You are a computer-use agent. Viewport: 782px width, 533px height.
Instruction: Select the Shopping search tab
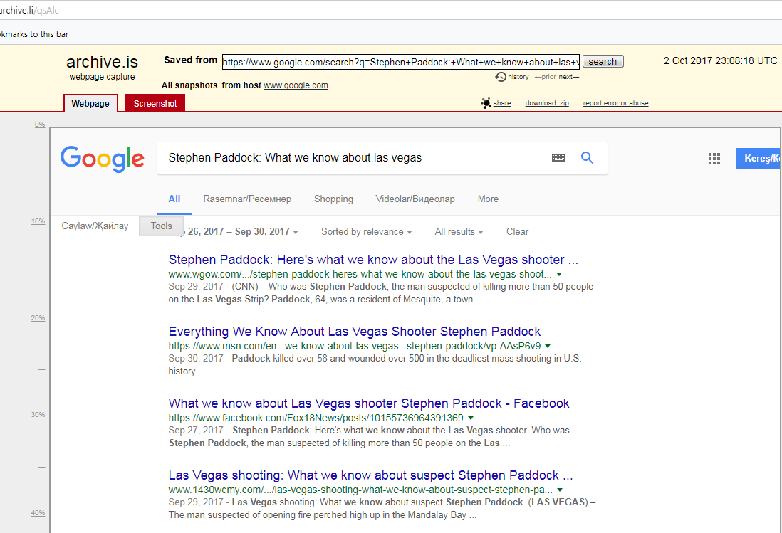(x=333, y=199)
